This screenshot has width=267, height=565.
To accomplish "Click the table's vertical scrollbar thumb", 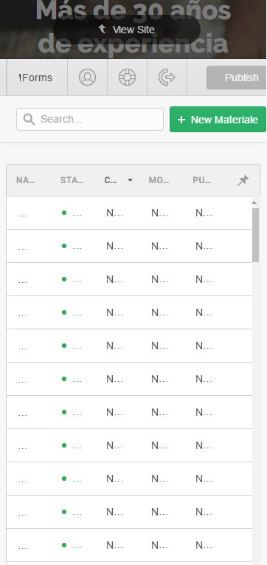I will (x=255, y=235).
